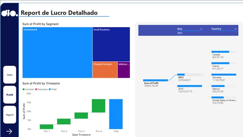
Task: Click the 0M y-axis label
Action: click(29, 129)
